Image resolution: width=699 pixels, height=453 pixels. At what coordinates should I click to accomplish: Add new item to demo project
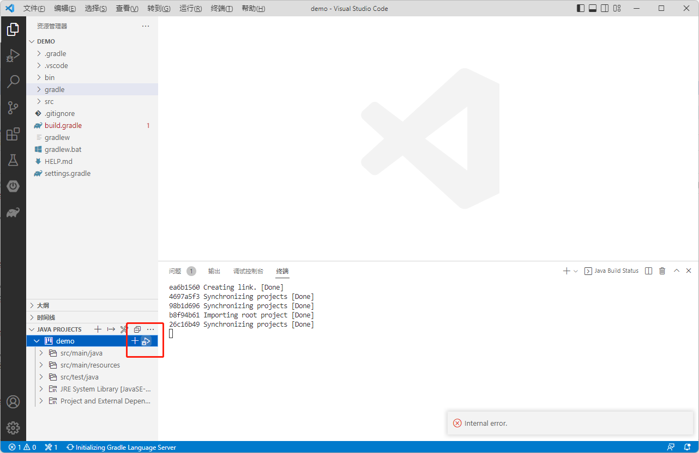[135, 341]
